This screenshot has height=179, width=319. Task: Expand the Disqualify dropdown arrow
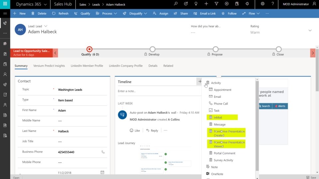click(x=146, y=13)
